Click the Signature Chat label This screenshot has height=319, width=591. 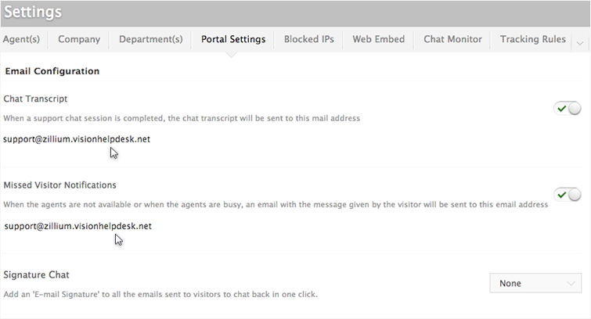coord(36,275)
